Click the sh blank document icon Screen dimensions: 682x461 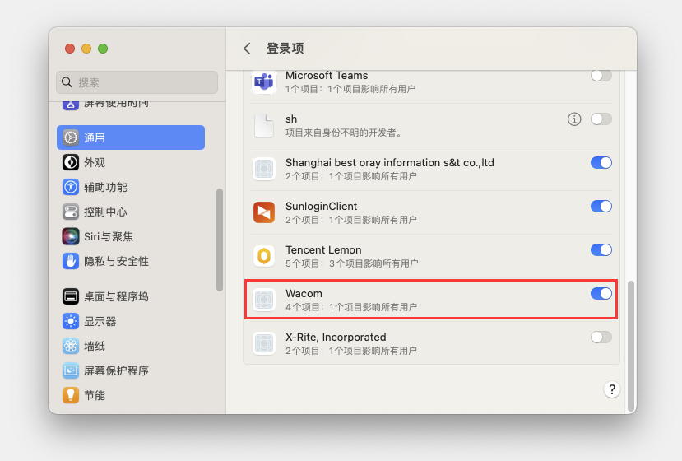(x=264, y=125)
